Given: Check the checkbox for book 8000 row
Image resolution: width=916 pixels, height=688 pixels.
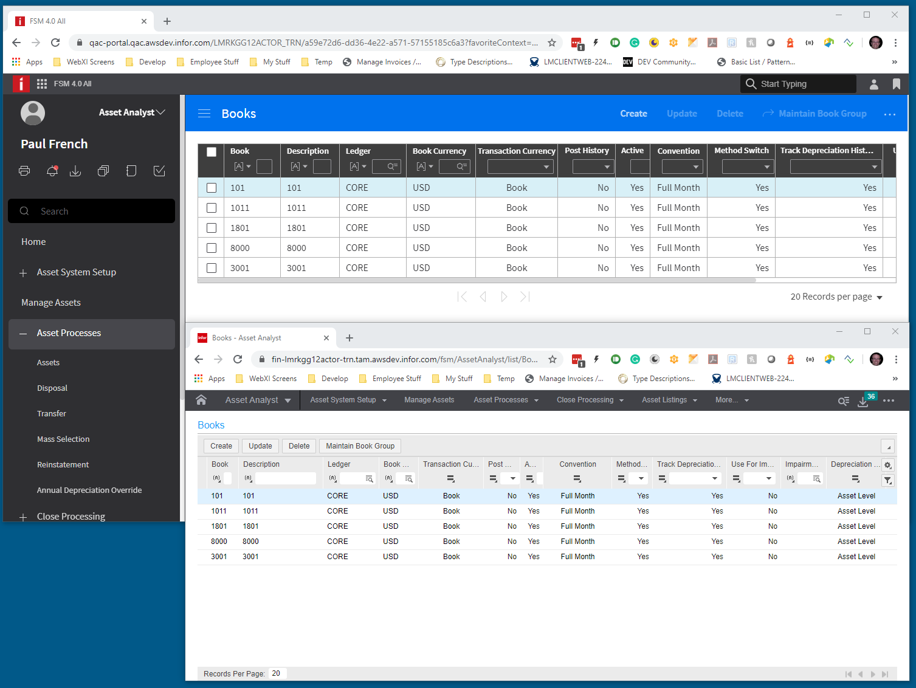Looking at the screenshot, I should (212, 248).
